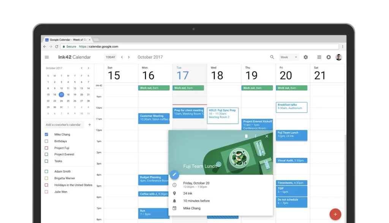The height and width of the screenshot is (223, 389).
Task: Go to next month in the mini calendar
Action: coord(88,68)
